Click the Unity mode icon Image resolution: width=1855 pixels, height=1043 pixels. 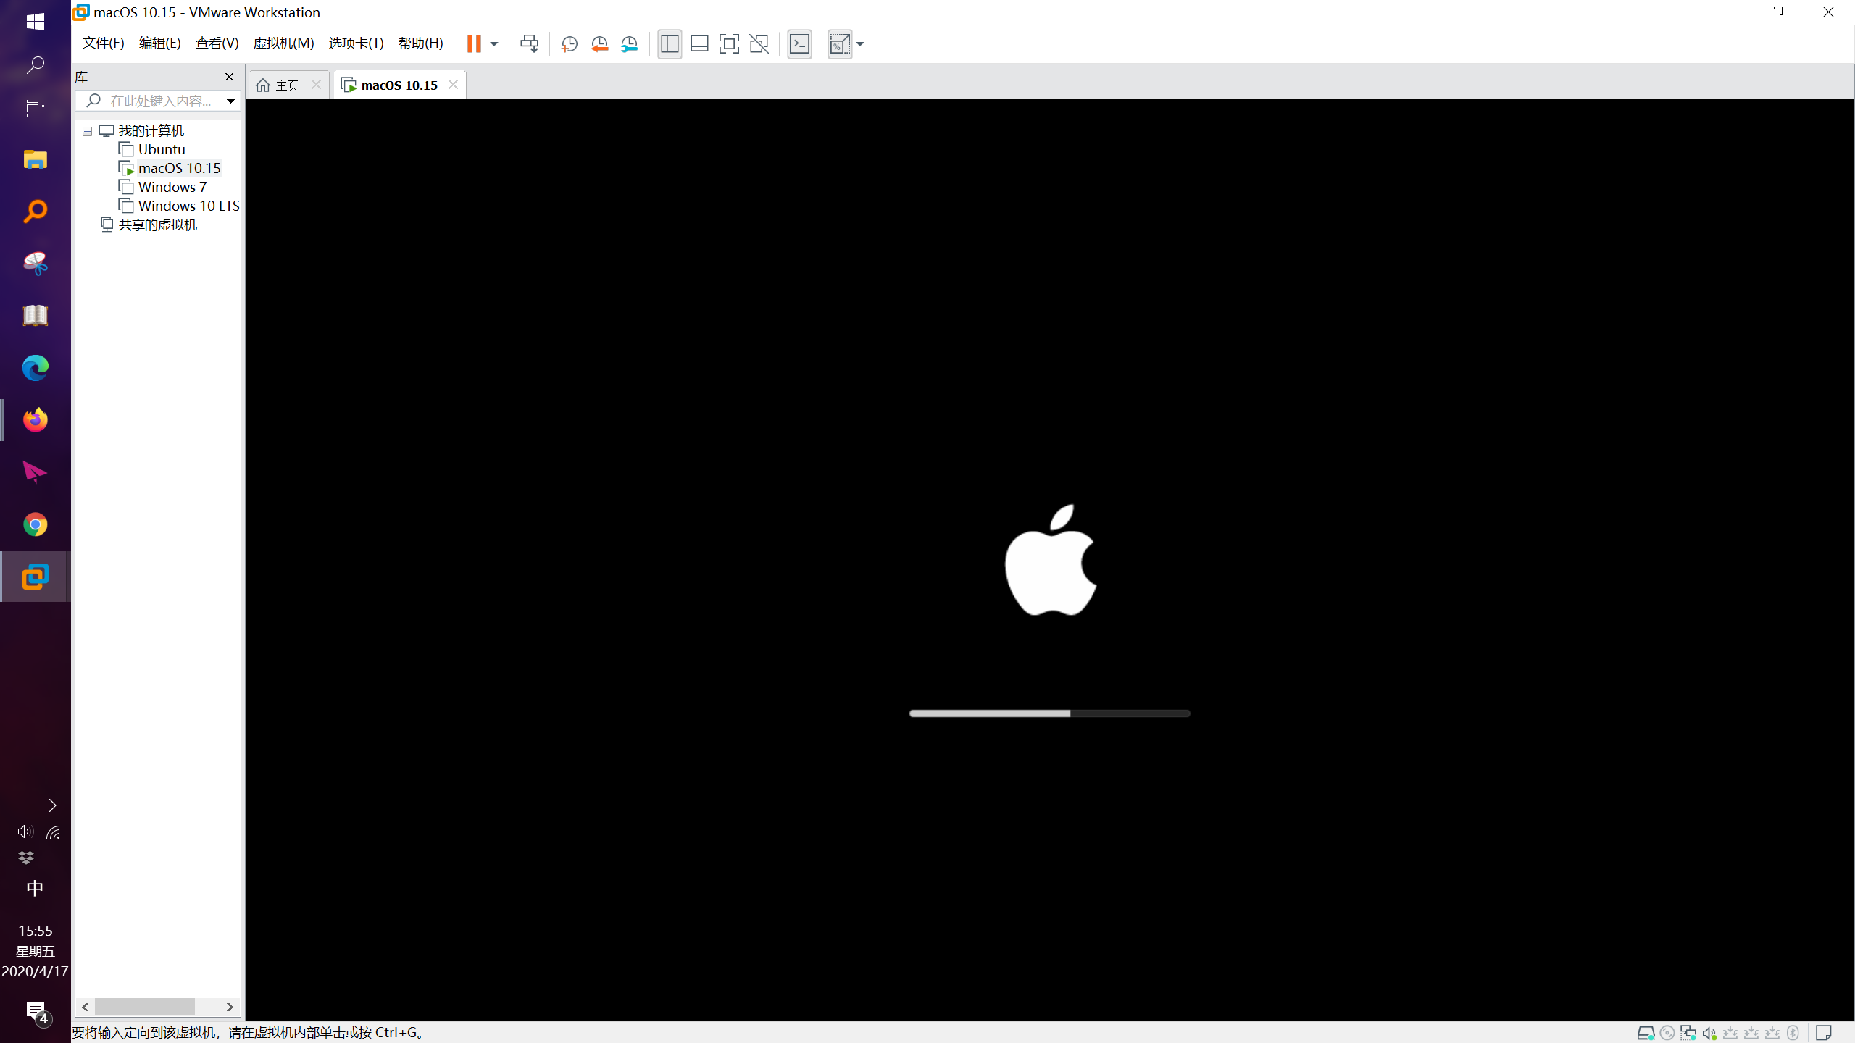(x=759, y=44)
